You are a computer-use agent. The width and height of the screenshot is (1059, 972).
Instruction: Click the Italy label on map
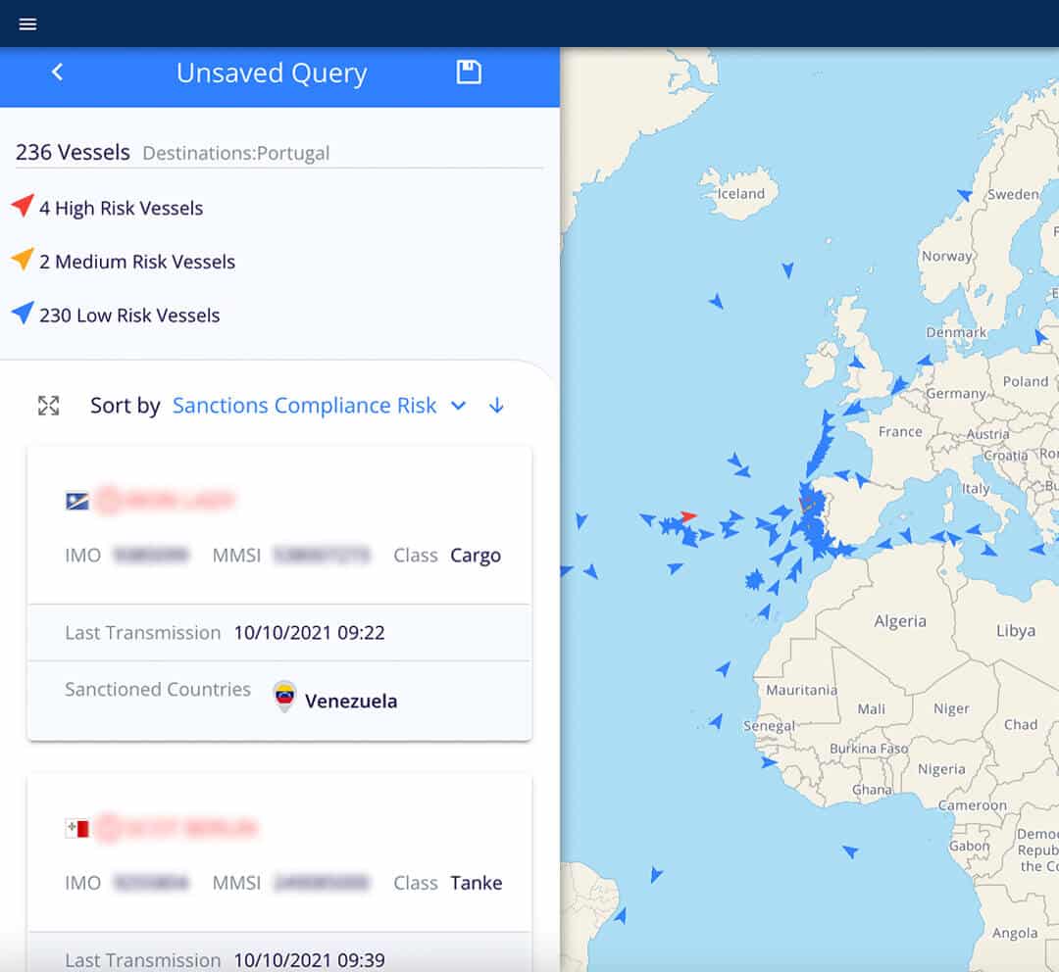pos(976,488)
